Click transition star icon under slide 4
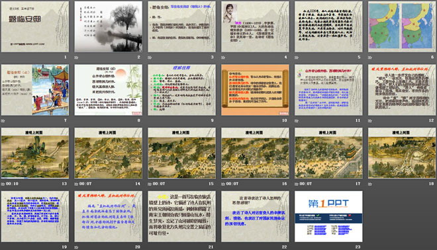Viewport: 437px width, 250px height. (223, 58)
